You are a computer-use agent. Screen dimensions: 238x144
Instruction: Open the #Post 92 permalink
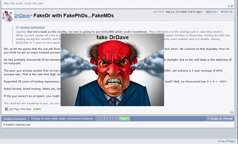point(227,12)
